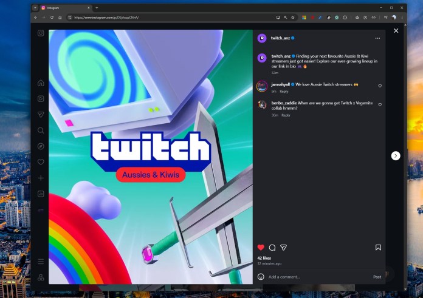Open Search in Instagram sidebar

click(x=41, y=130)
